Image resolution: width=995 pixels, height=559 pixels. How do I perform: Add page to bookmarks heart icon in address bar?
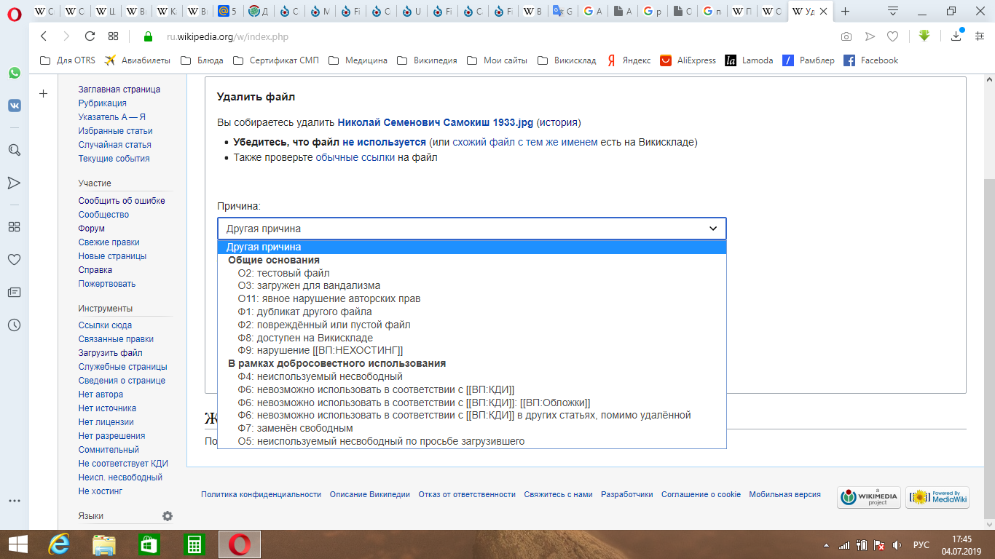pyautogui.click(x=892, y=36)
